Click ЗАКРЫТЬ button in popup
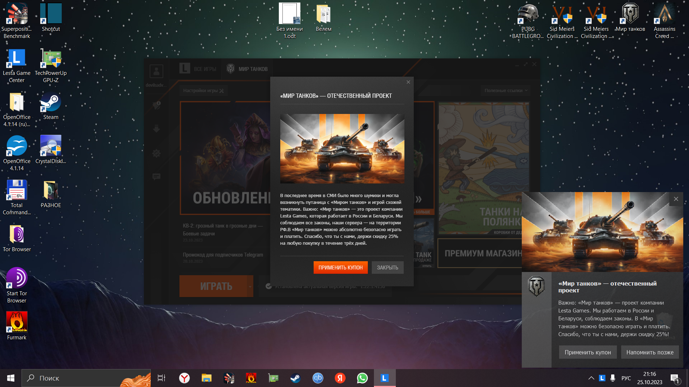Screen dimensions: 689x387 388,267
